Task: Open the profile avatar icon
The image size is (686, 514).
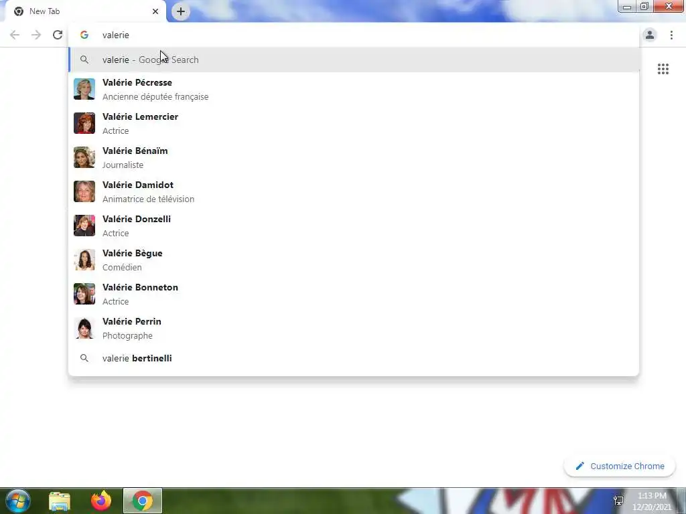Action: [650, 35]
